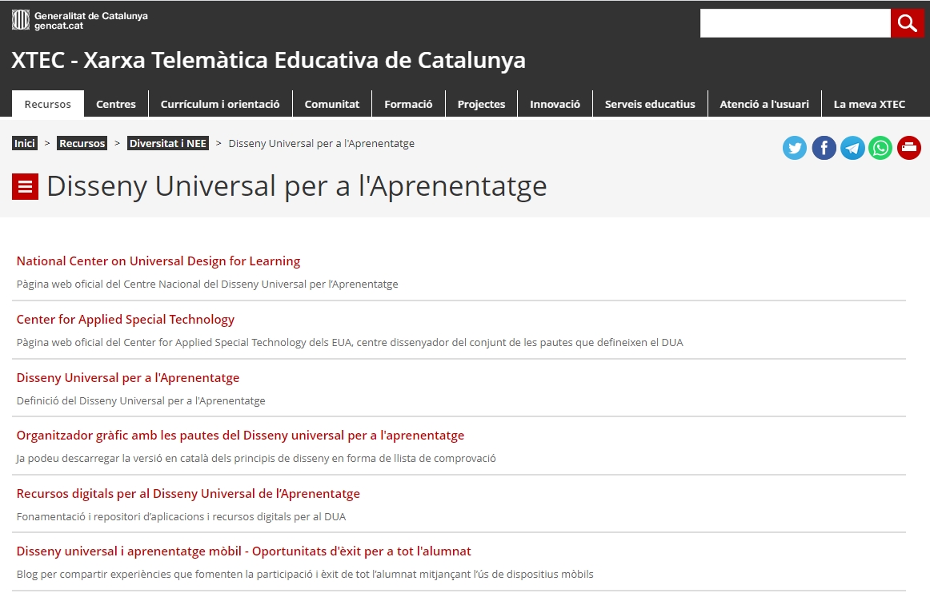The height and width of the screenshot is (601, 930).
Task: Share page on Twitter icon
Action: coord(794,148)
